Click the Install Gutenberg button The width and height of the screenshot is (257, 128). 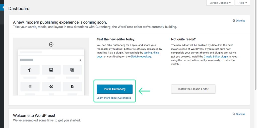(x=114, y=89)
